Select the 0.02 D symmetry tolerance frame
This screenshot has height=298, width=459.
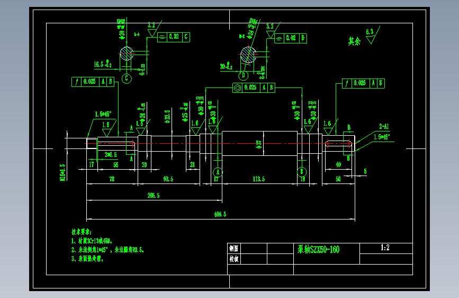tap(291, 38)
